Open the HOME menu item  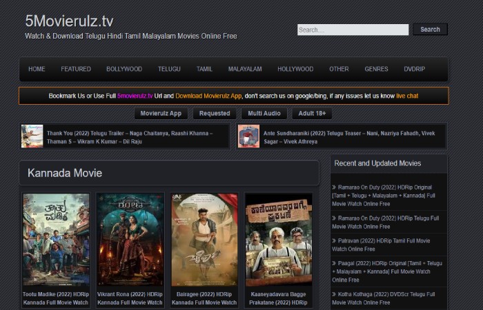(x=37, y=69)
